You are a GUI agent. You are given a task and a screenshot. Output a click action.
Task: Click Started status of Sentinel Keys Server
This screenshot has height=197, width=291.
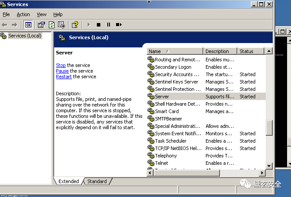[247, 82]
